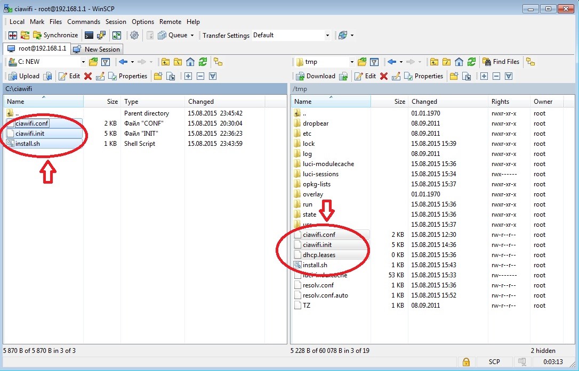The height and width of the screenshot is (371, 579).
Task: Click the remote panel Back arrow
Action: (x=392, y=62)
